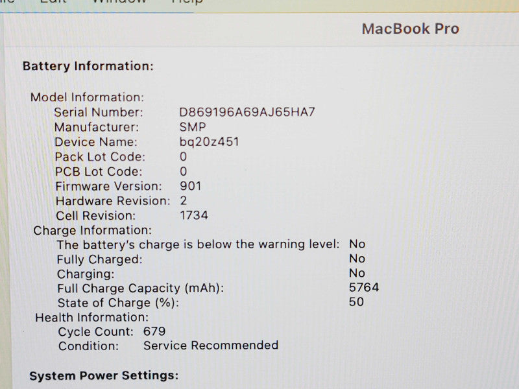Select serial number D869196A69AJ65HA7
The height and width of the screenshot is (389, 519).
click(247, 112)
